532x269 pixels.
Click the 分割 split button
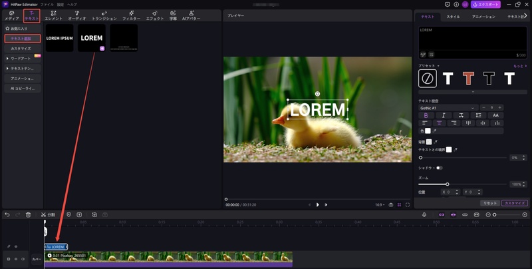point(48,214)
